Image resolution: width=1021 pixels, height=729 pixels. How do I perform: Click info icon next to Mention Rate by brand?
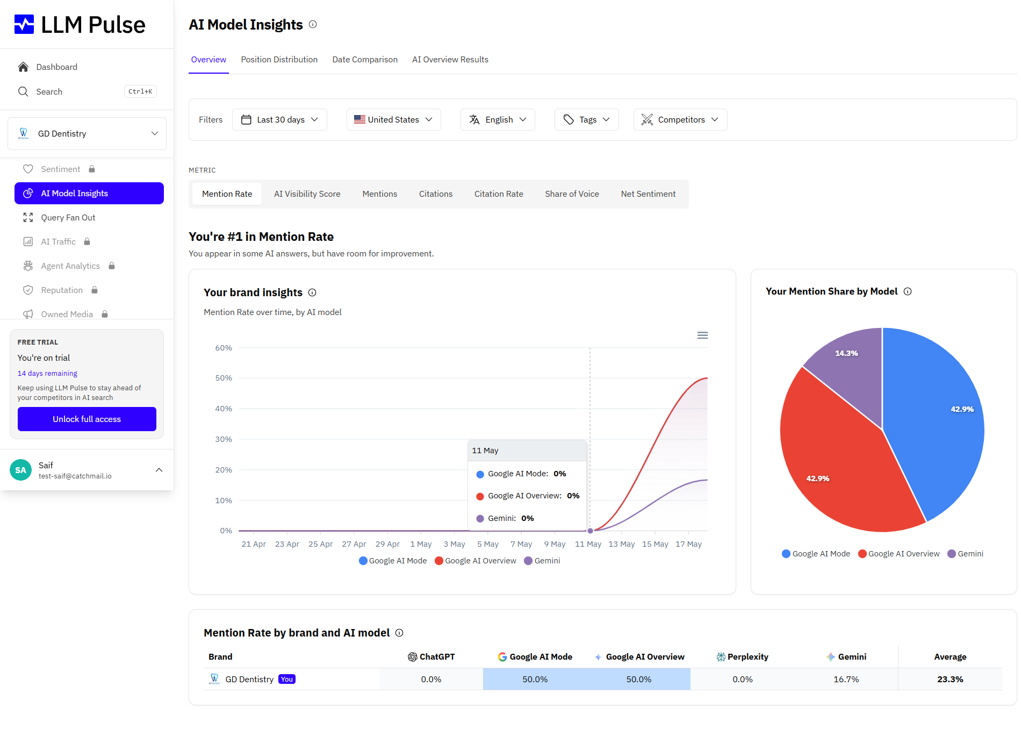point(399,633)
